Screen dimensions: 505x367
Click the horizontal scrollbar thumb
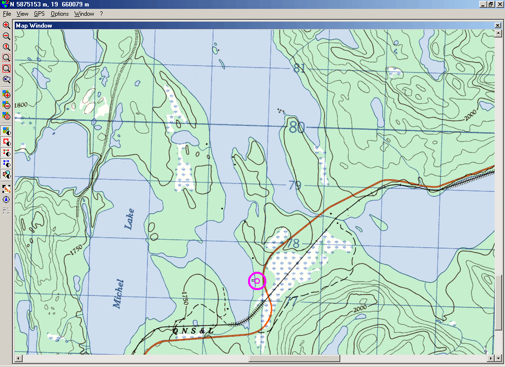pos(294,358)
